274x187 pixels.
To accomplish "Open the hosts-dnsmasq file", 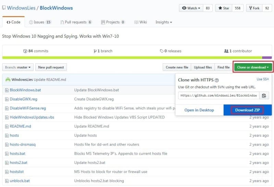I will click(x=23, y=144).
